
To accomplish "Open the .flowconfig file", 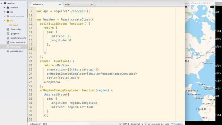I will click(x=15, y=29).
